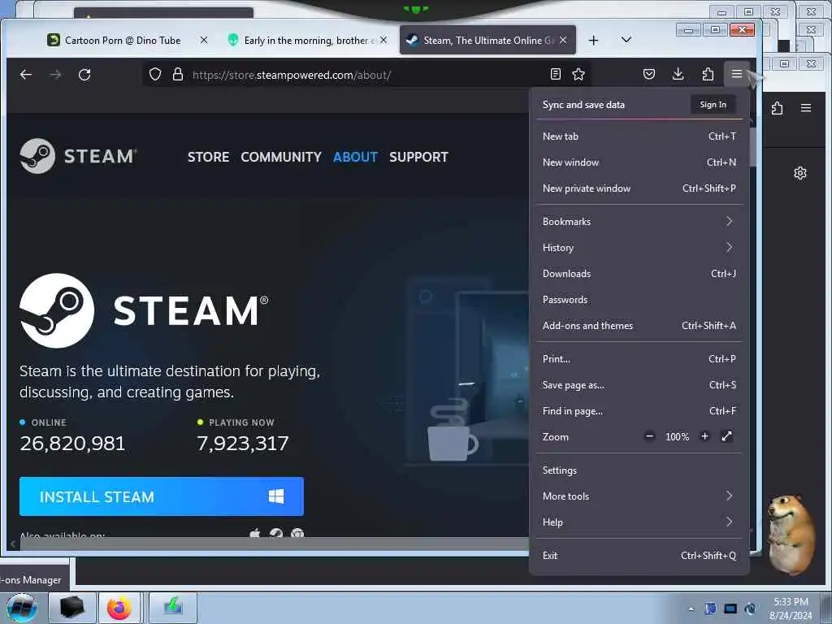Click the Sync and save data label
Image resolution: width=832 pixels, height=624 pixels.
[x=583, y=105]
